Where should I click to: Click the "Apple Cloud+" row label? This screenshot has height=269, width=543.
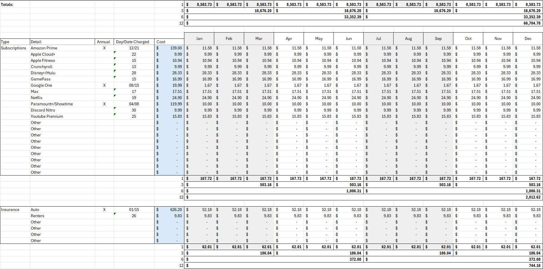[x=62, y=54]
